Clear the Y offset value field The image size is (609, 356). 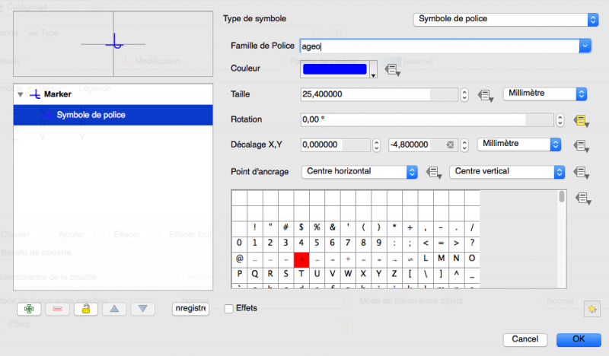click(450, 145)
